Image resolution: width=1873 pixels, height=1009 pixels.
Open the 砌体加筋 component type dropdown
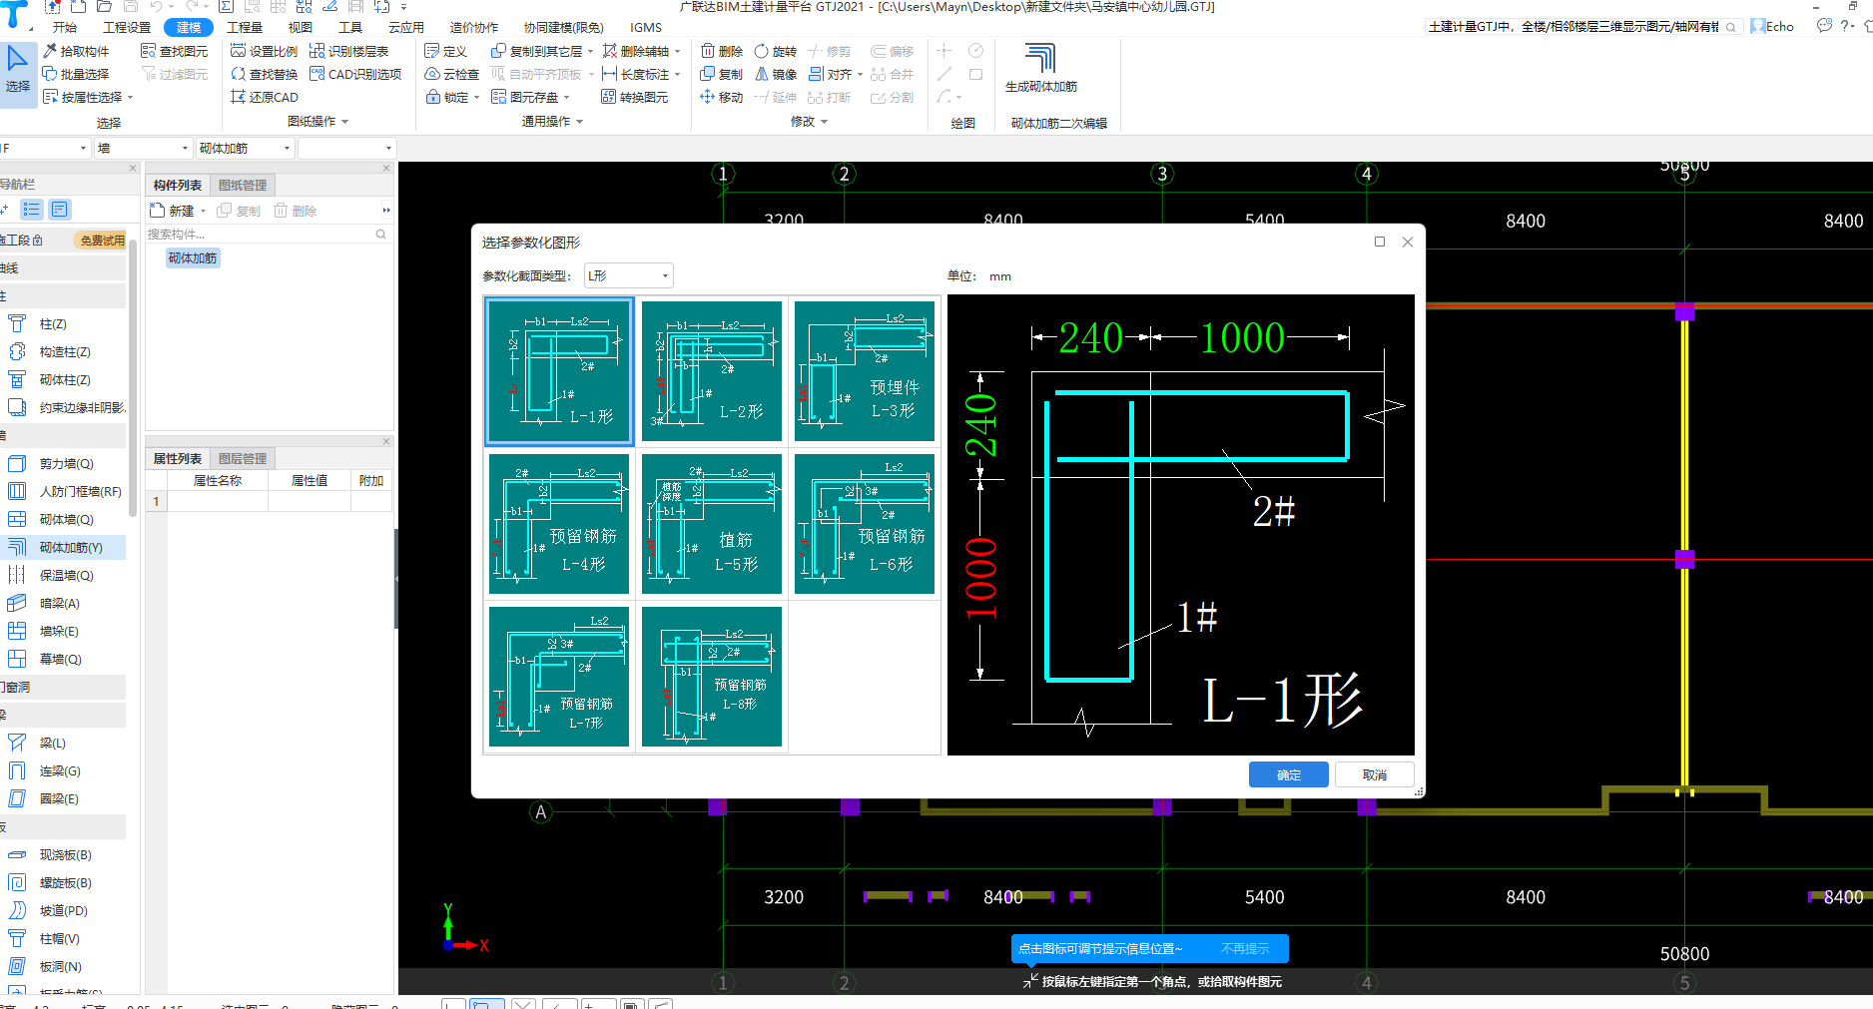pyautogui.click(x=245, y=148)
